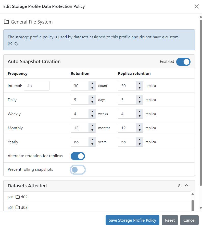Reset the policy settings

pyautogui.click(x=170, y=220)
